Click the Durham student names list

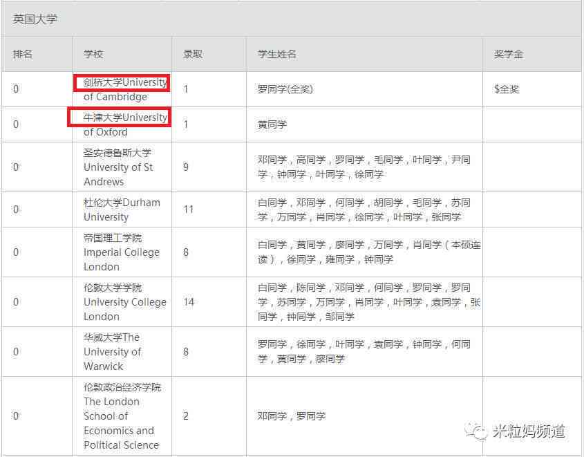[364, 209]
